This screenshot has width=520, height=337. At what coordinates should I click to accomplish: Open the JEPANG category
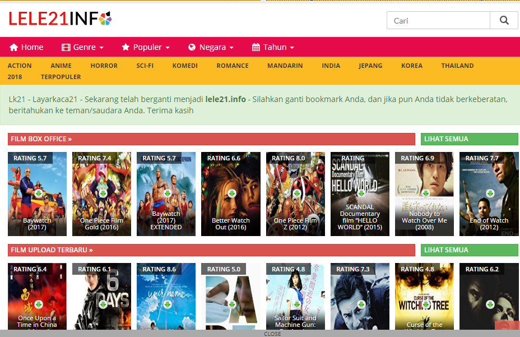pos(370,66)
